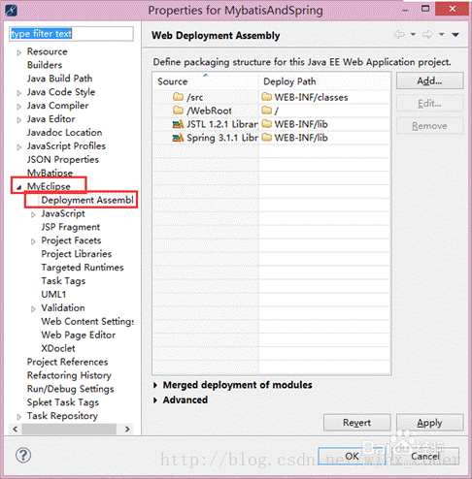Click the /WebRoot folder icon
472x479 pixels.
[178, 111]
